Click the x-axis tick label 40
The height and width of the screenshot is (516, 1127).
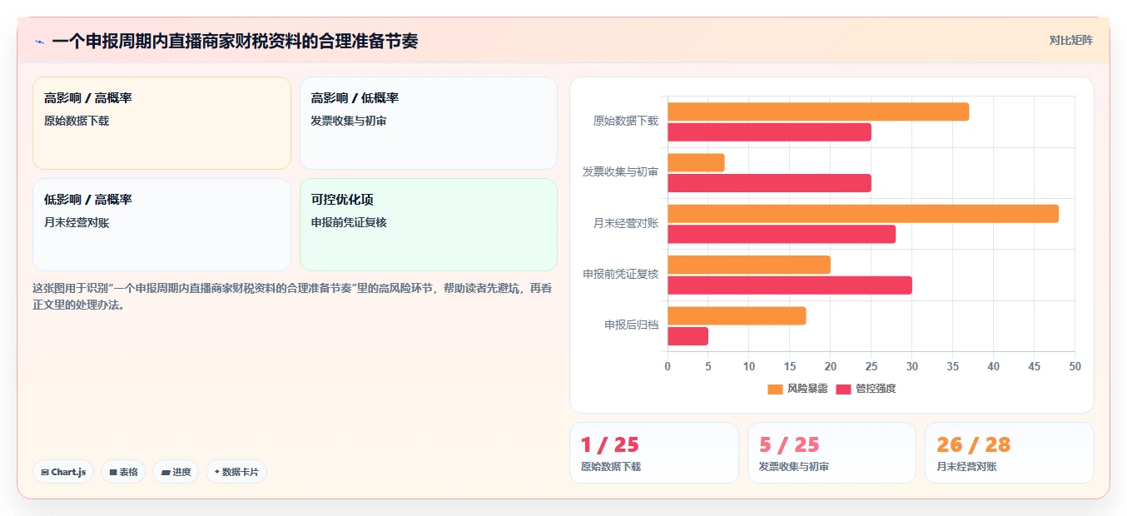pyautogui.click(x=994, y=366)
